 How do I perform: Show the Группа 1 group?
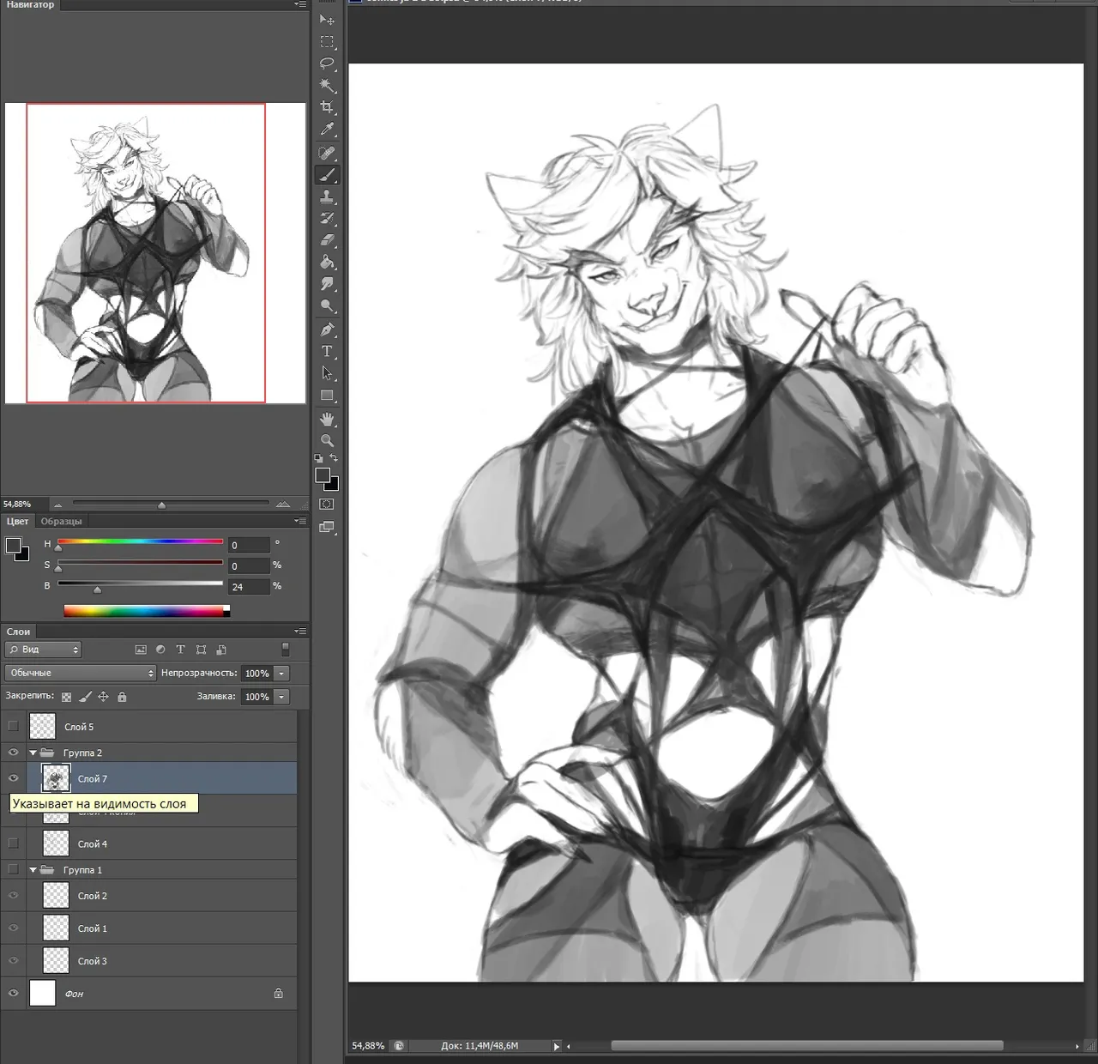(x=13, y=870)
